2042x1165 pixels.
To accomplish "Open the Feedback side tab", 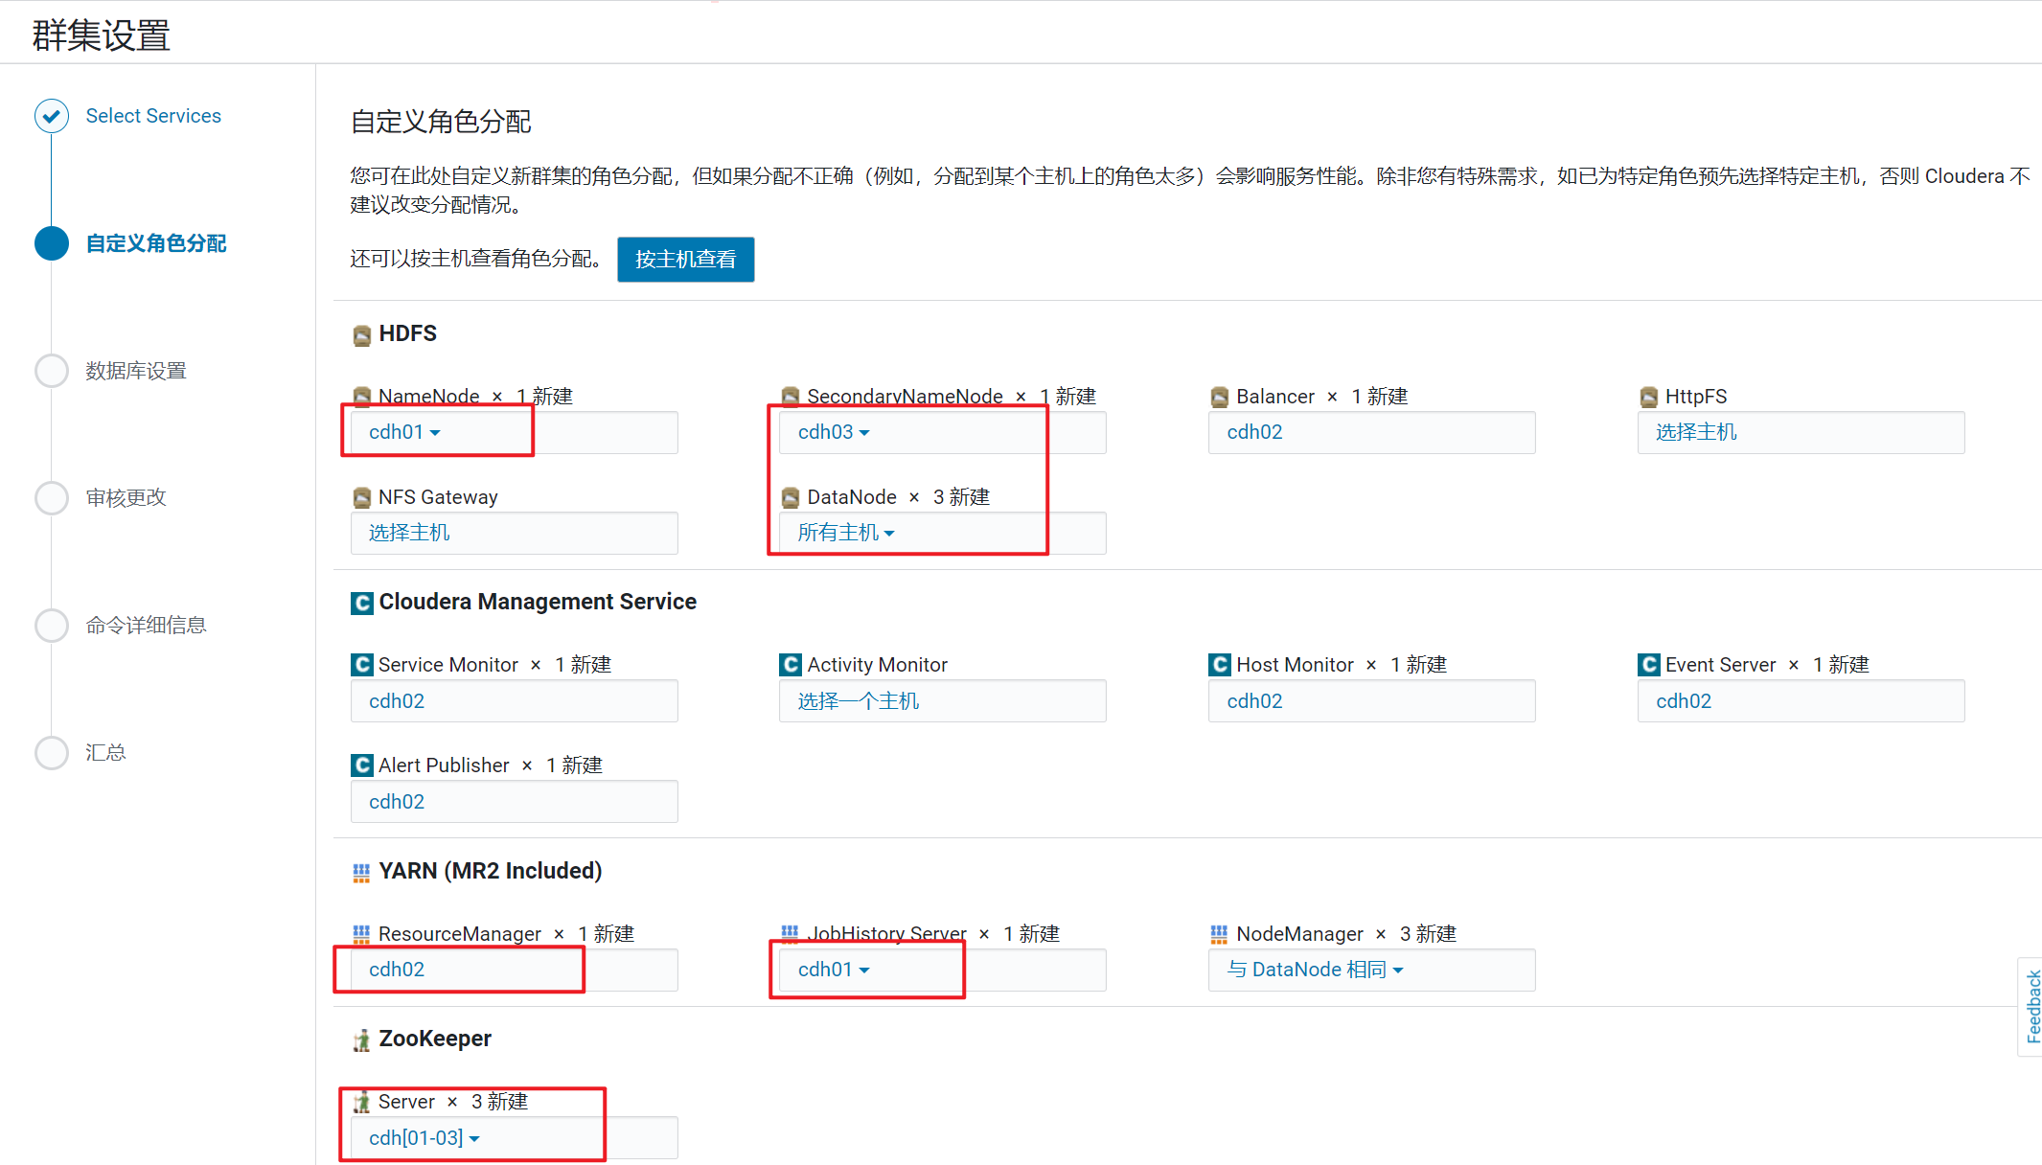I will (2031, 1006).
